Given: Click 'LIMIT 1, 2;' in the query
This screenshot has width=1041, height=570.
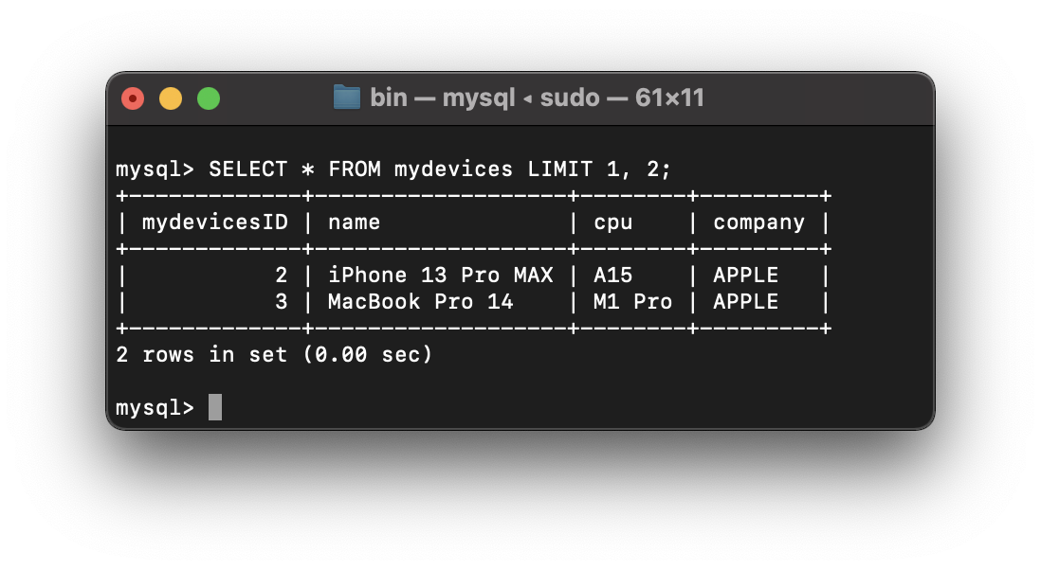Looking at the screenshot, I should click(599, 169).
